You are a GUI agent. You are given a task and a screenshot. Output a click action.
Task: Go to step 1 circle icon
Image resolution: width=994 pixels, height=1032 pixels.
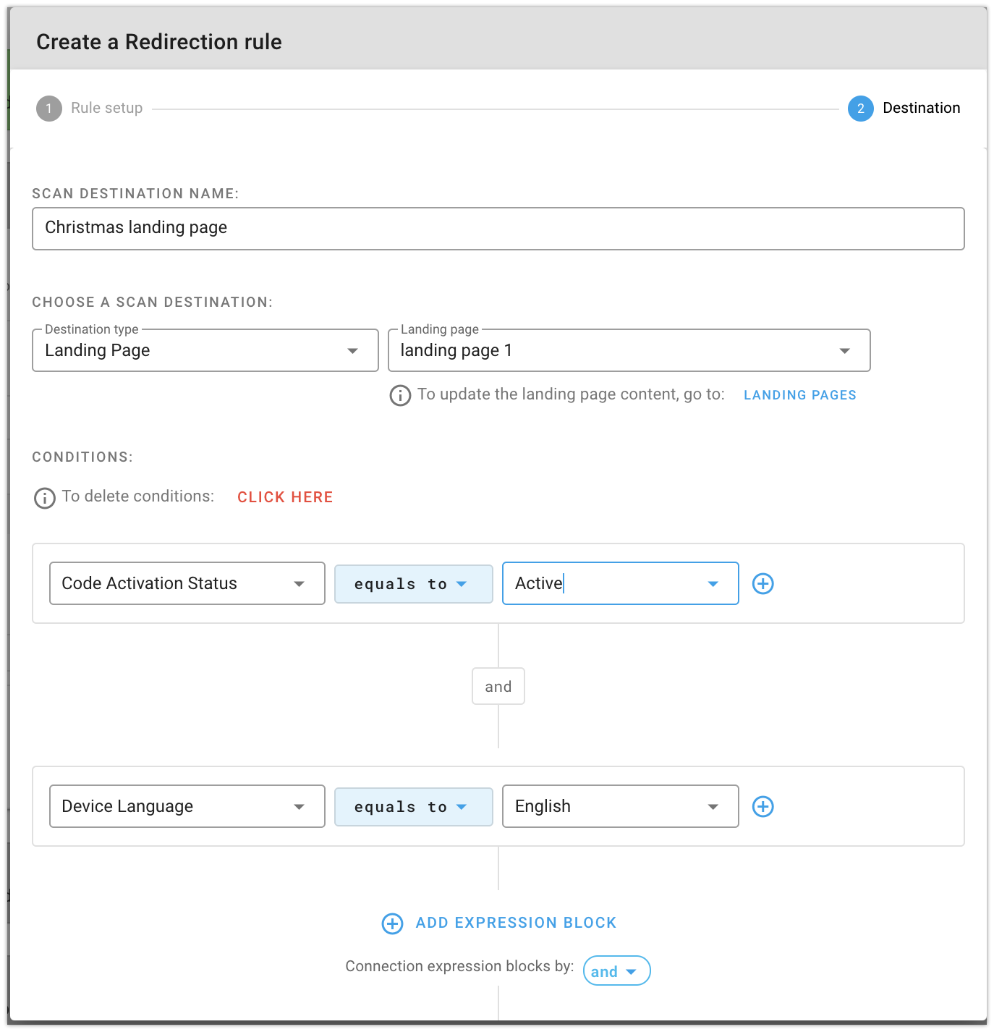coord(49,109)
